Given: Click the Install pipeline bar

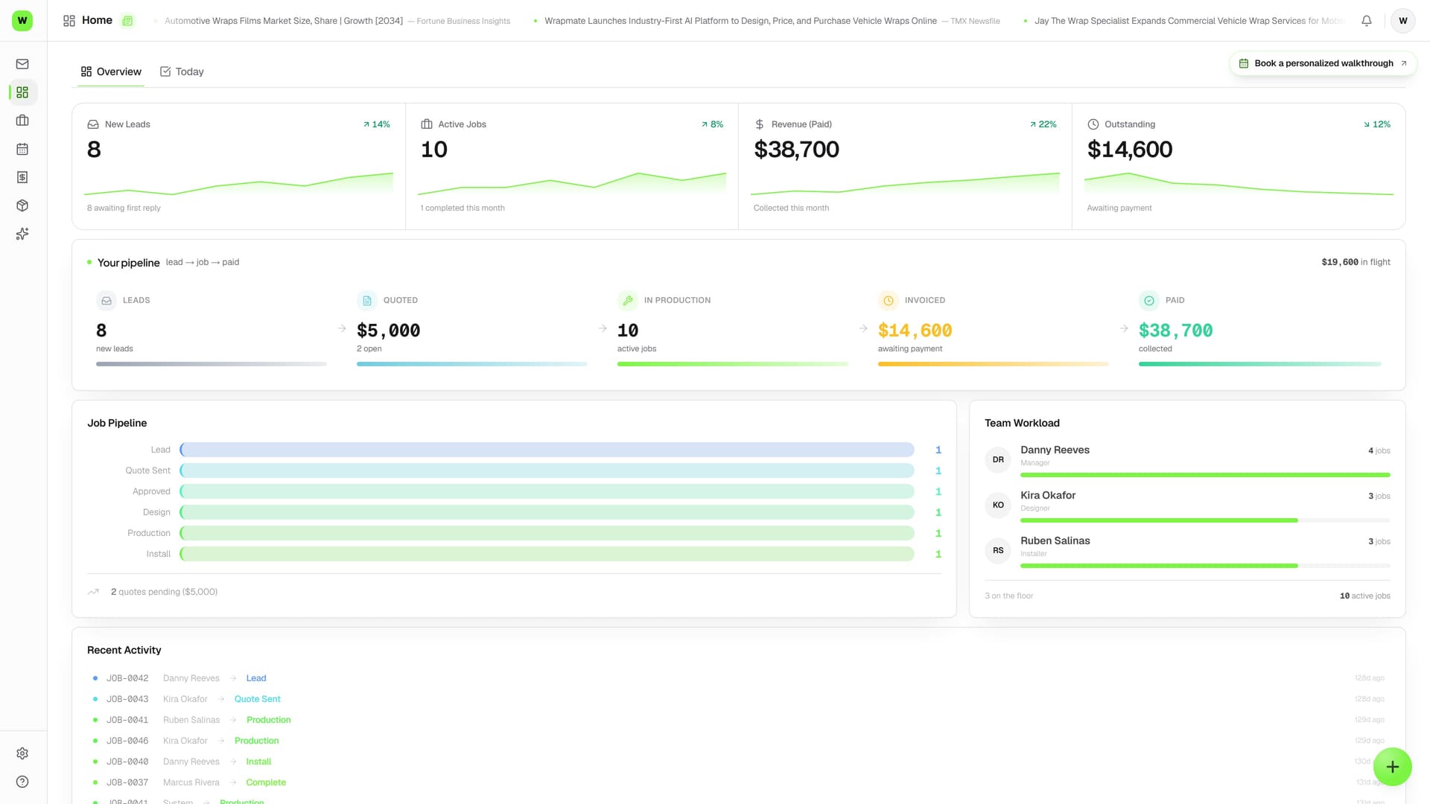Looking at the screenshot, I should pyautogui.click(x=547, y=554).
